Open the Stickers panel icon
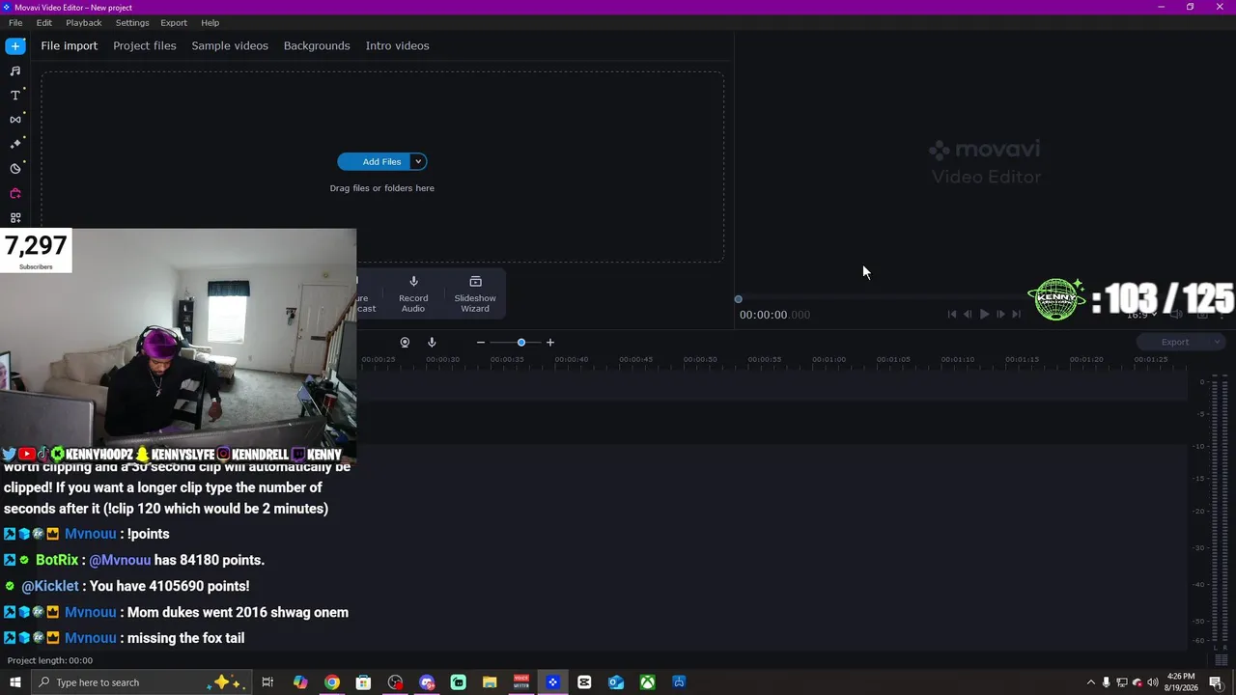The image size is (1236, 695). (x=15, y=169)
